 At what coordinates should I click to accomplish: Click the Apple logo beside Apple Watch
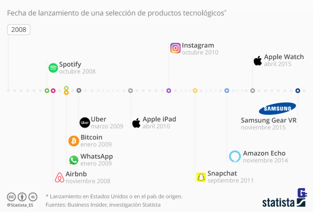pyautogui.click(x=258, y=60)
